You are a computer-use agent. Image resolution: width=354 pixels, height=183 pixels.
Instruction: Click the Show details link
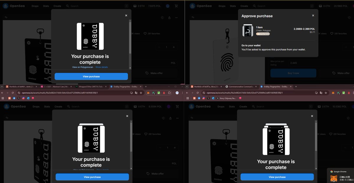101,67
